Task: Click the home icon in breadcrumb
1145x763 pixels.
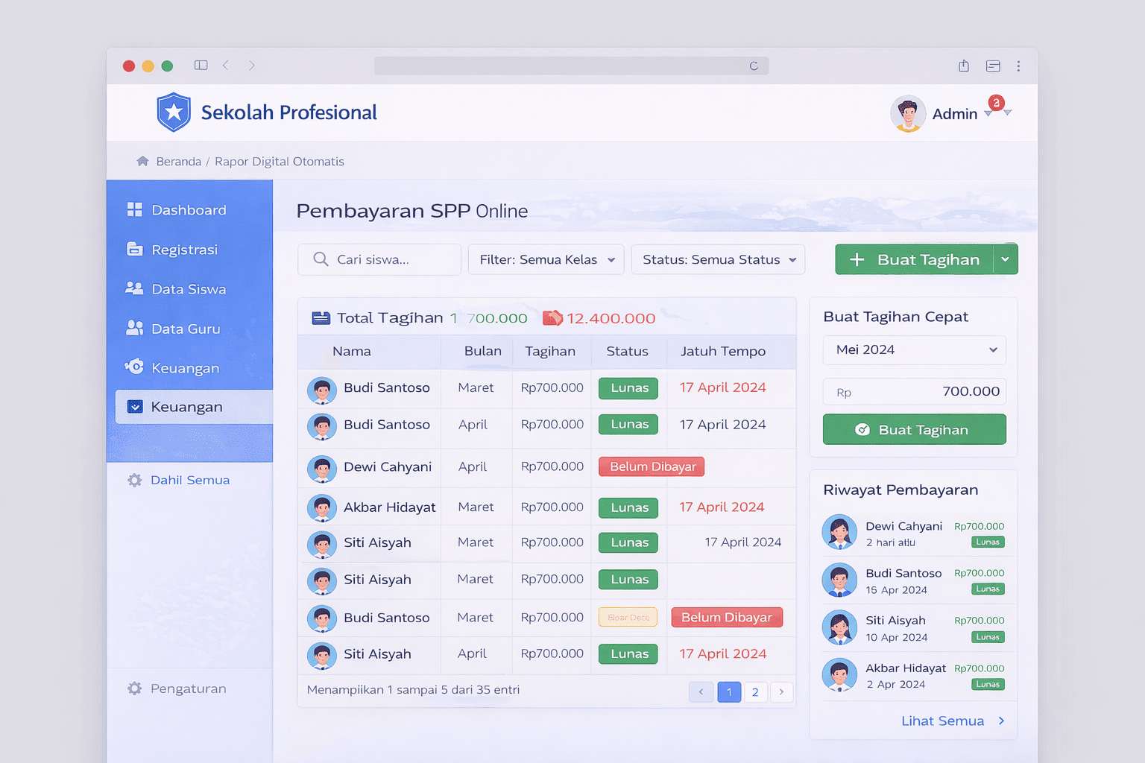Action: [x=142, y=162]
